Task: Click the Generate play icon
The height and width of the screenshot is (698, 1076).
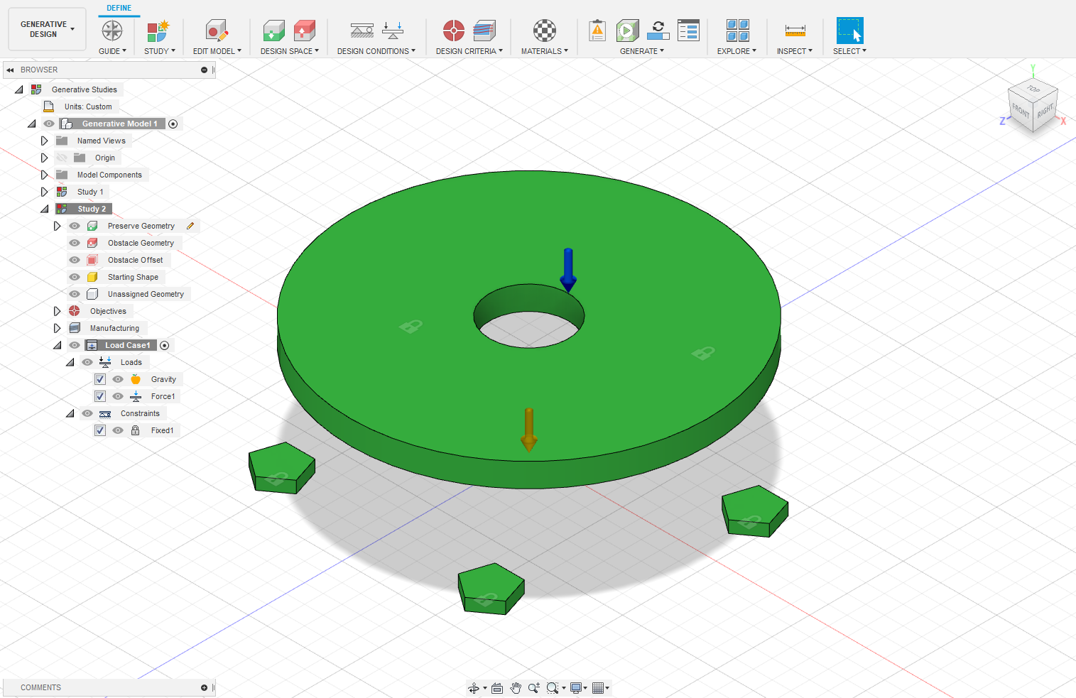Action: pyautogui.click(x=627, y=31)
